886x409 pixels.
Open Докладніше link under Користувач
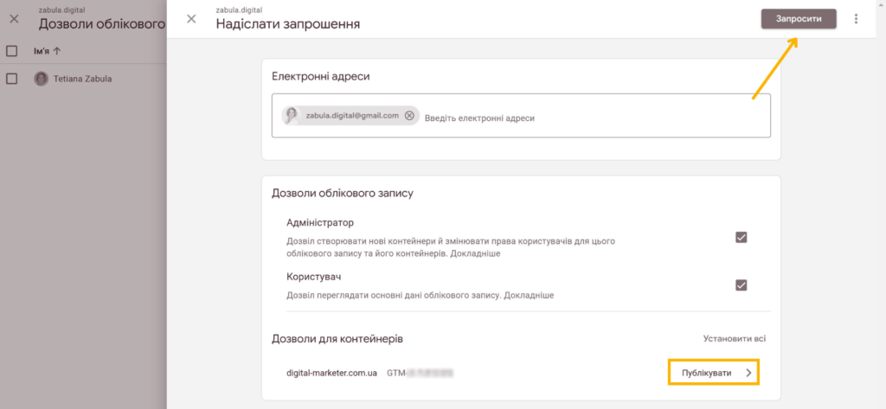(529, 296)
